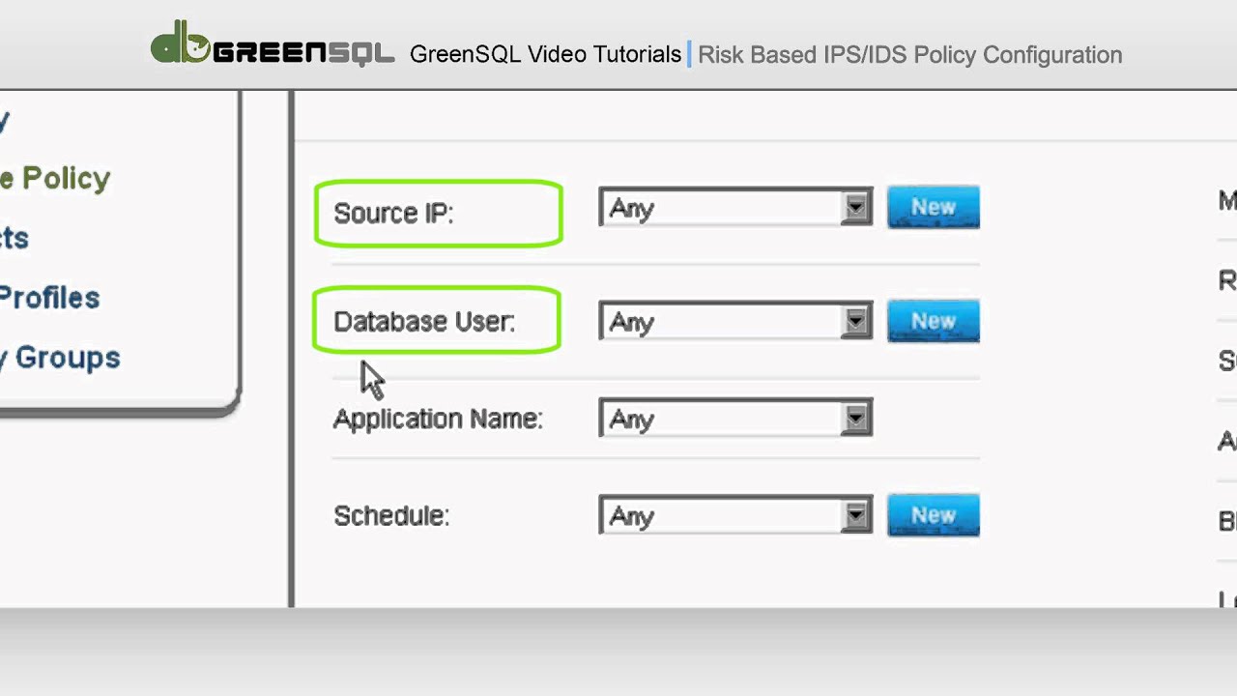Screen dimensions: 1237x696
Task: Open the Source IP dropdown
Action: (735, 208)
